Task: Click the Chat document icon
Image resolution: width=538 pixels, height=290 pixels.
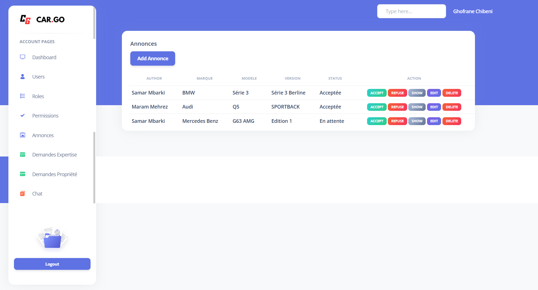Action: pos(23,194)
